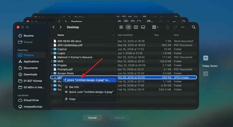
Task: Choose Get Info from context menu
Action: (x=89, y=87)
